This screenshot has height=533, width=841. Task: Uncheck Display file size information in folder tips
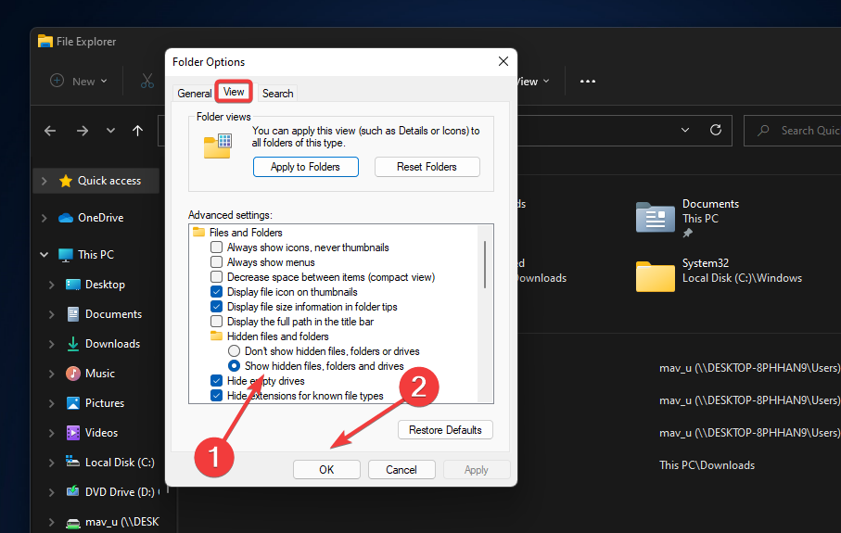coord(216,307)
